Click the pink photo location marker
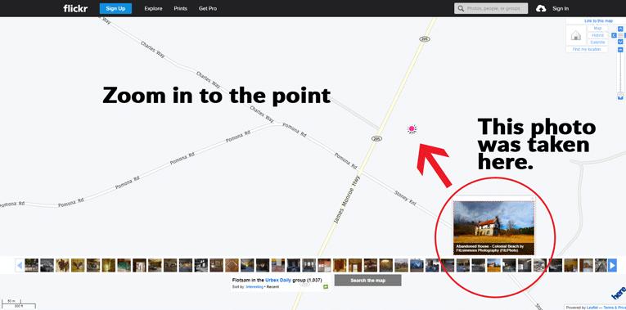 click(x=412, y=129)
